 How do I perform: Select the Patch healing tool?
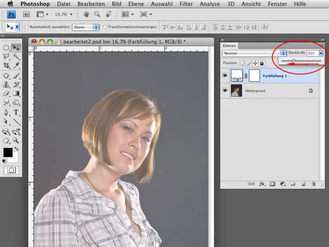click(6, 76)
